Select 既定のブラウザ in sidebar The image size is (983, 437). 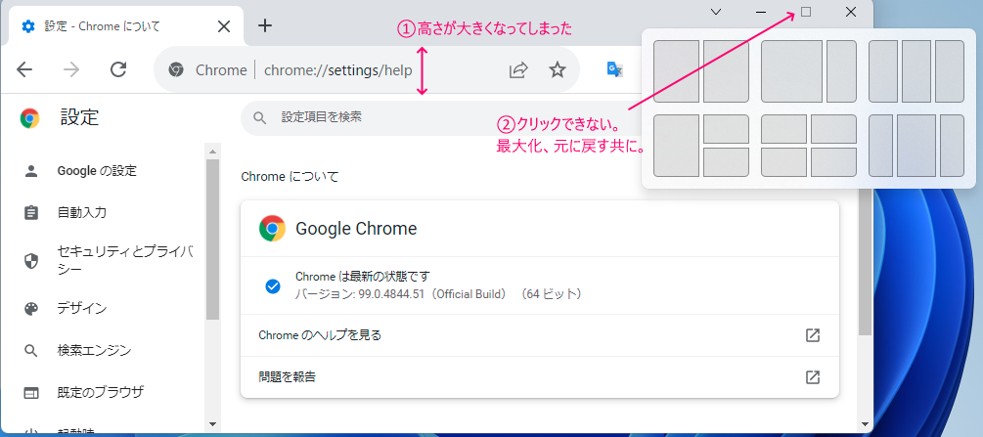tap(100, 392)
